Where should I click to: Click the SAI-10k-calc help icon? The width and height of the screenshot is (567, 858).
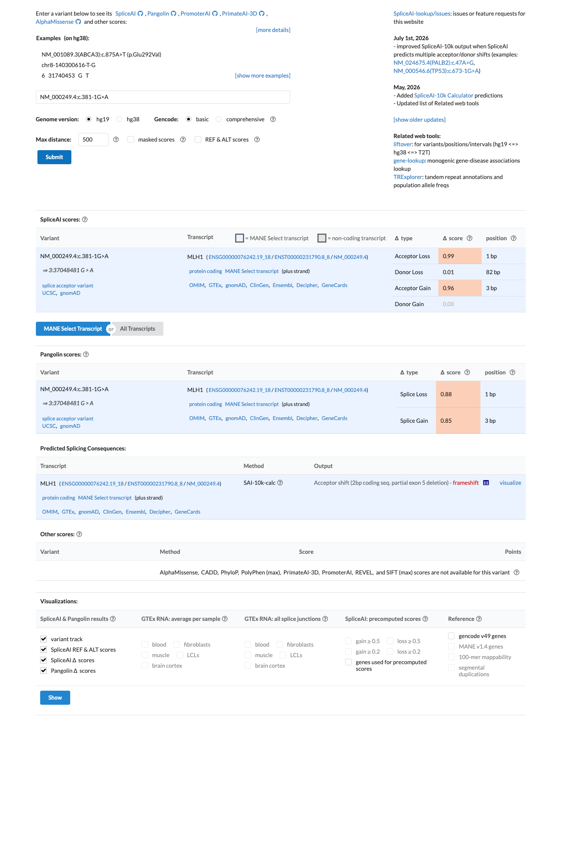point(280,483)
